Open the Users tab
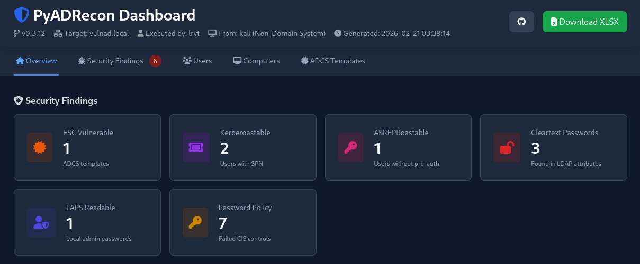 click(x=197, y=61)
